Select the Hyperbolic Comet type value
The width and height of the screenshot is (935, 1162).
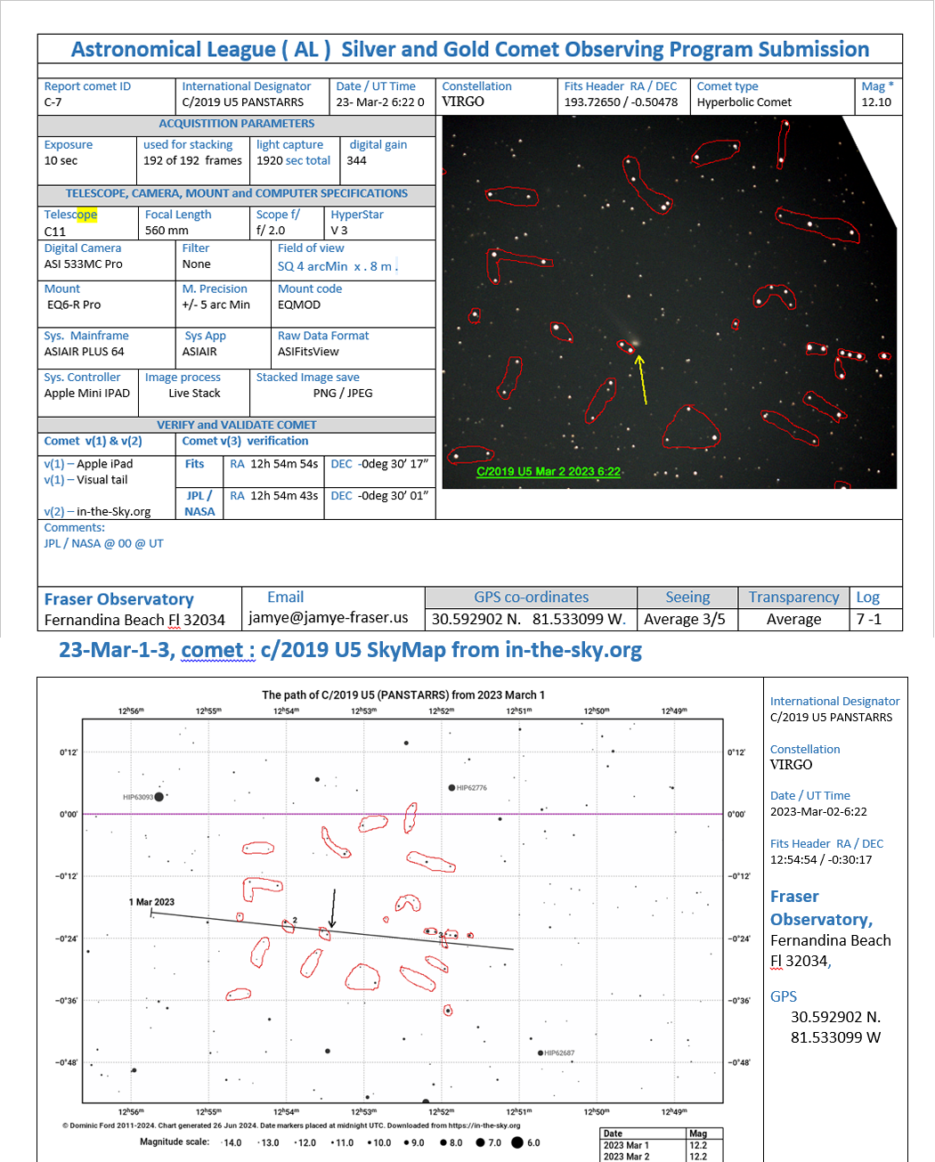coord(744,102)
